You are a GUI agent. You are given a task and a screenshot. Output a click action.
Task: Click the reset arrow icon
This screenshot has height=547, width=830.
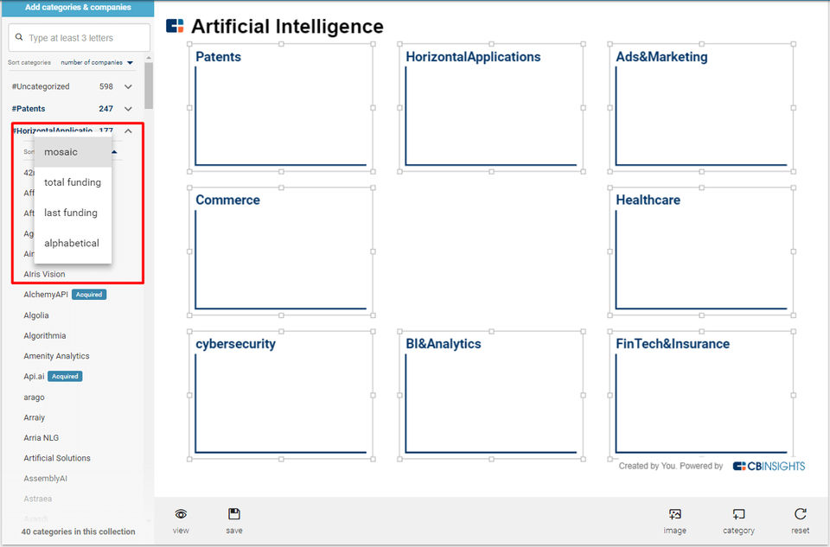pos(801,513)
